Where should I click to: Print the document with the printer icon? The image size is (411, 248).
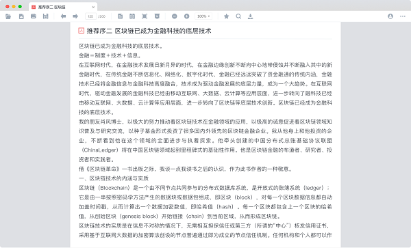[x=34, y=16]
